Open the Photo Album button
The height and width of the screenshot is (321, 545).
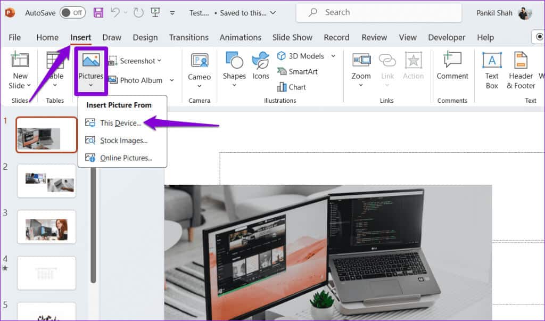pyautogui.click(x=136, y=80)
